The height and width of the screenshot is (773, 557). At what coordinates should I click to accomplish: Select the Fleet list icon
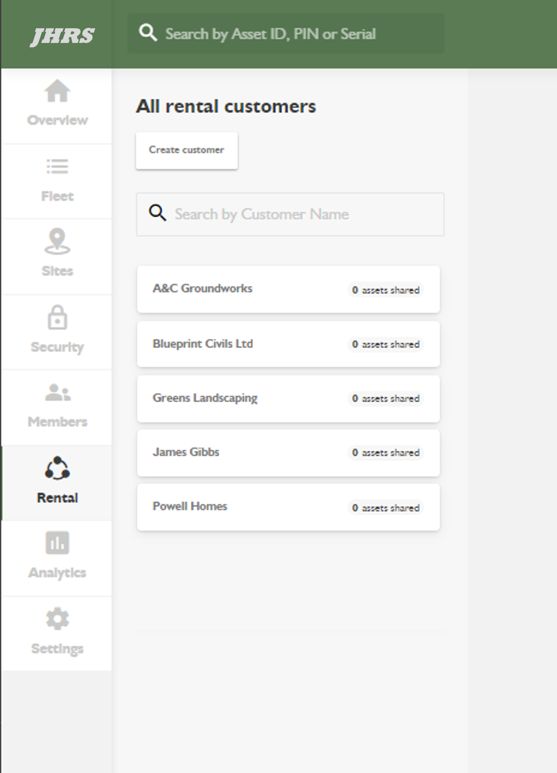[x=57, y=167]
